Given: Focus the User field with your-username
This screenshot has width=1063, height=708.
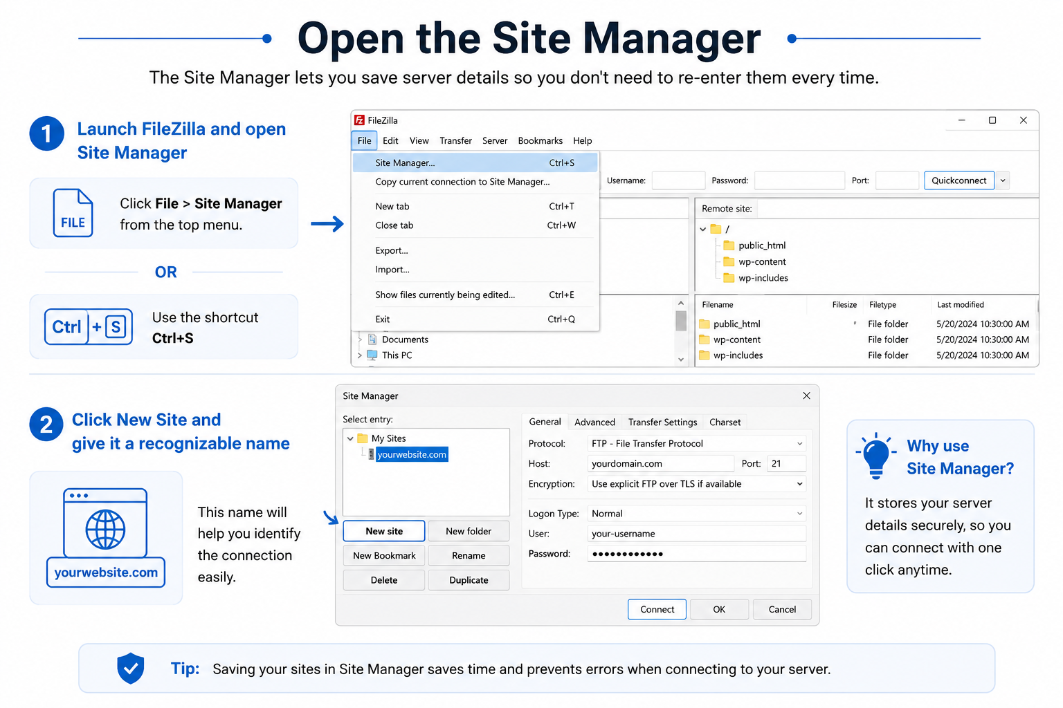Looking at the screenshot, I should point(697,534).
